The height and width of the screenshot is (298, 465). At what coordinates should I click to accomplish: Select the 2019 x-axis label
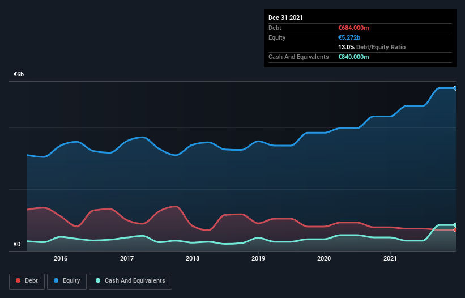(x=258, y=258)
